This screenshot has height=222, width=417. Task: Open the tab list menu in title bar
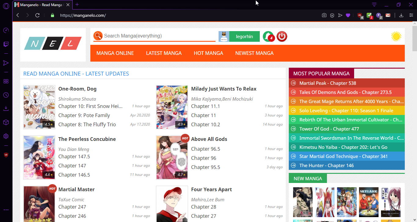[x=374, y=5]
